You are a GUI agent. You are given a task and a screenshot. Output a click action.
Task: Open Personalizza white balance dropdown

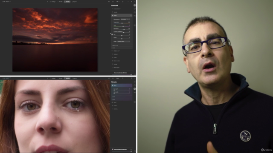(124, 19)
